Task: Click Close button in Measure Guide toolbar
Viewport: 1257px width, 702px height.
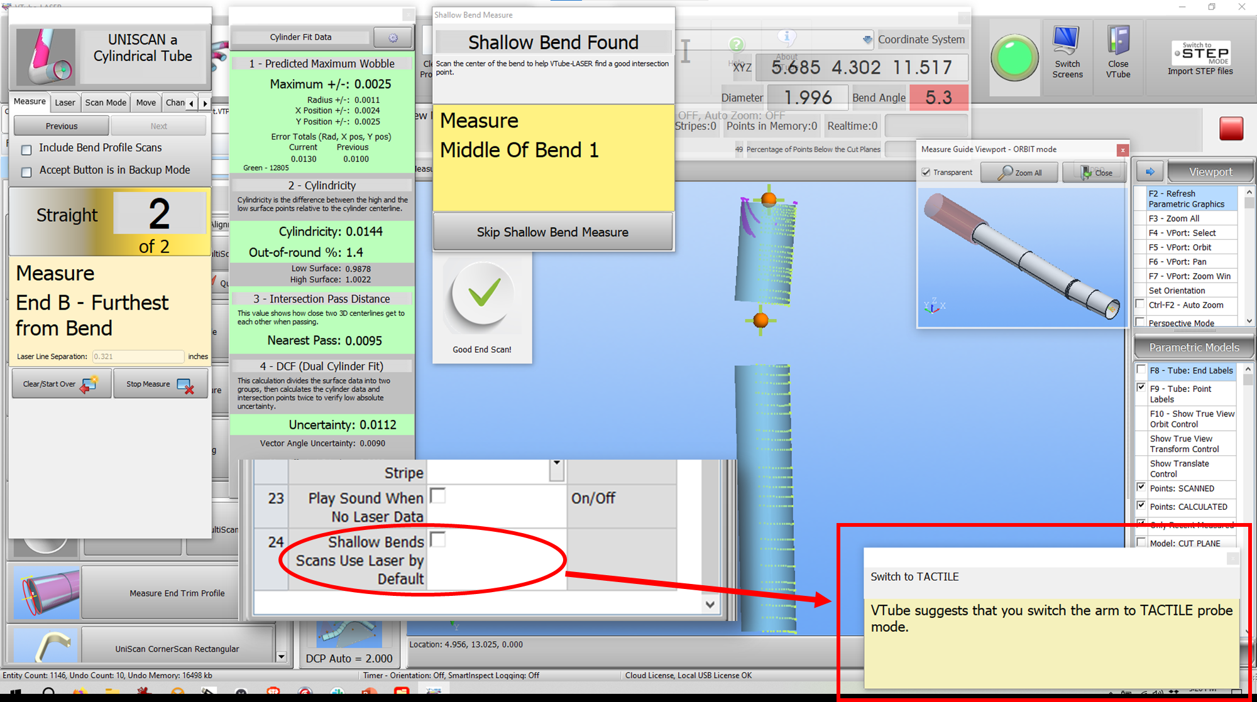Action: point(1094,173)
